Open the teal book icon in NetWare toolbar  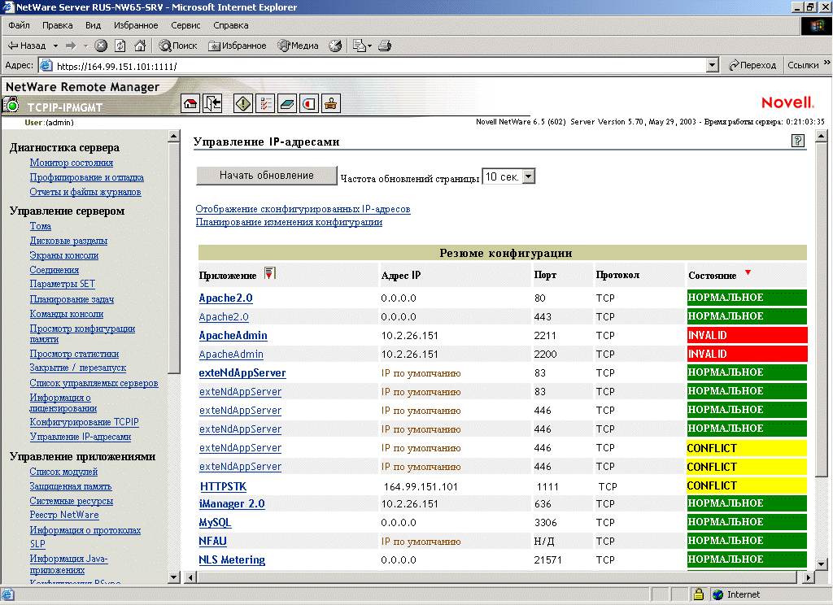click(287, 103)
